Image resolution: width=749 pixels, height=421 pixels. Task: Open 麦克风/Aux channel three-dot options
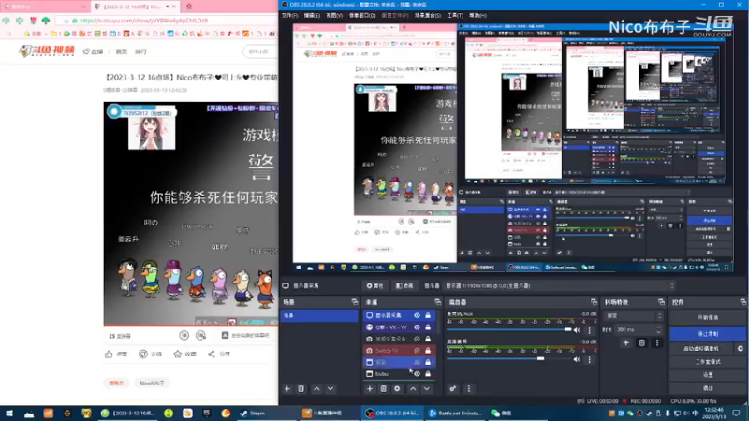(x=589, y=330)
